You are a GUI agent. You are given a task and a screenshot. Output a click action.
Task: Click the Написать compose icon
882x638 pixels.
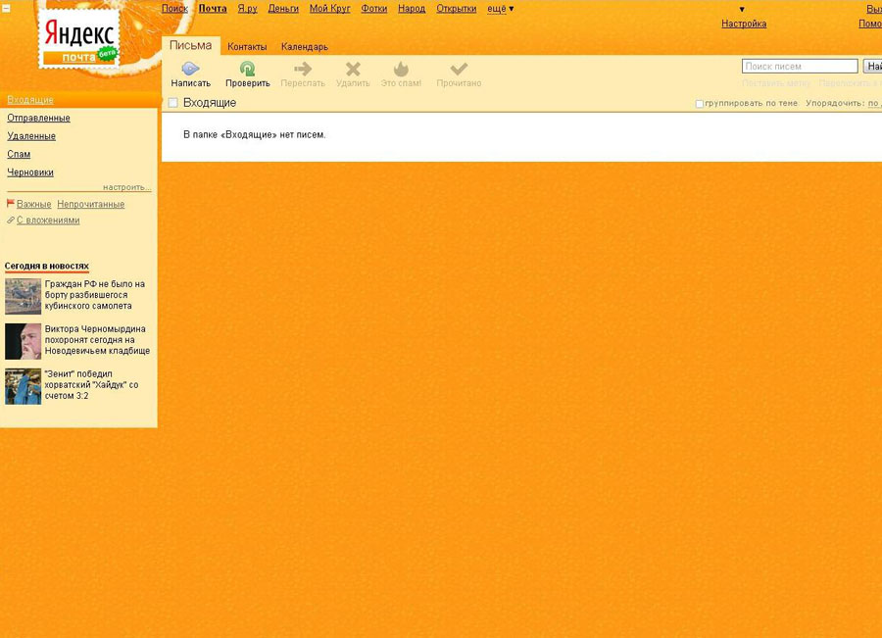click(x=191, y=69)
